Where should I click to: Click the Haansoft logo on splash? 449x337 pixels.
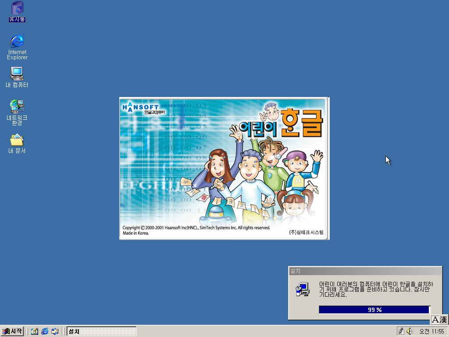[144, 108]
